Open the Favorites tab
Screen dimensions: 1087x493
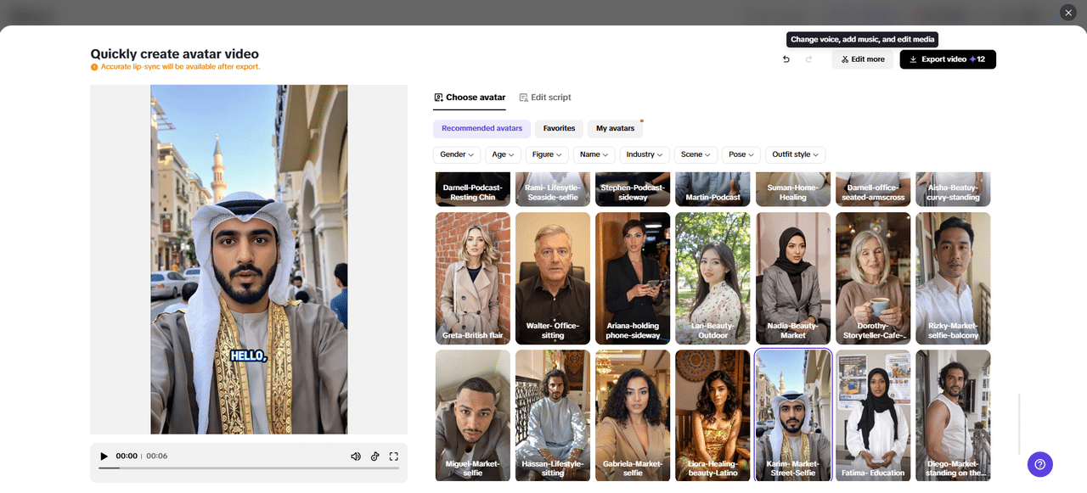coord(559,129)
